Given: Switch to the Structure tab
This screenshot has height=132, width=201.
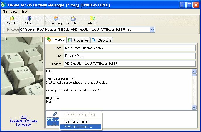Looking at the screenshot, I should [x=102, y=40].
